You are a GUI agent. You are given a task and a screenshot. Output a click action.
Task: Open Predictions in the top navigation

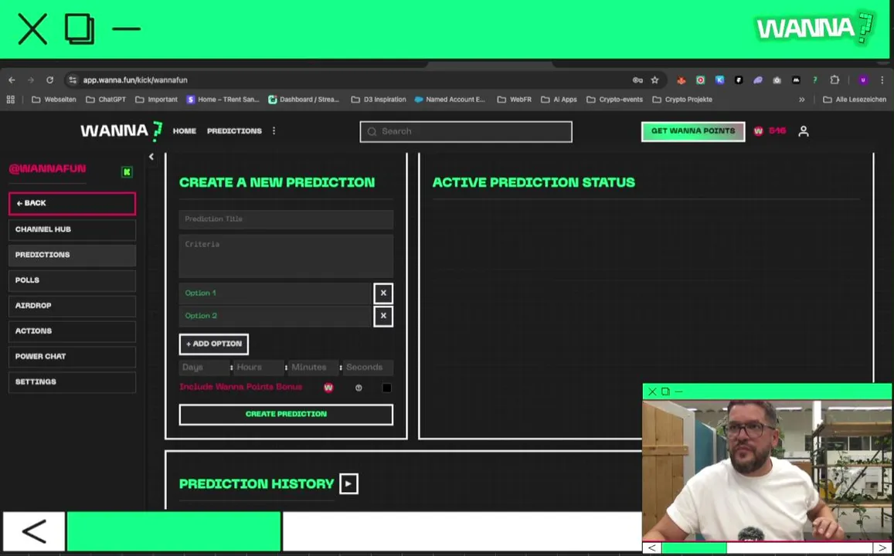(x=234, y=131)
